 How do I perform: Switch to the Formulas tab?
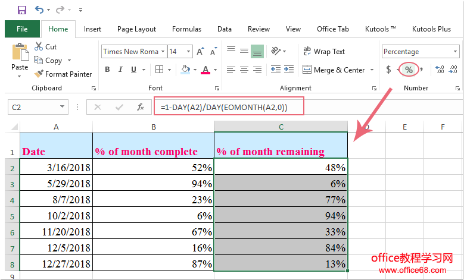[186, 29]
